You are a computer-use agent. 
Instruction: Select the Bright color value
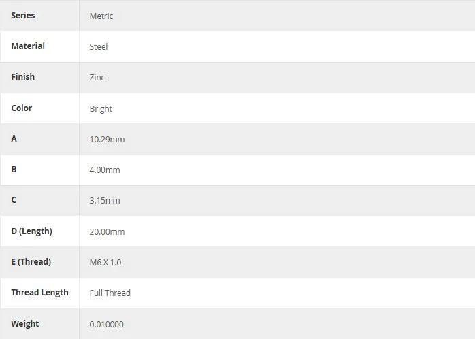tap(101, 109)
